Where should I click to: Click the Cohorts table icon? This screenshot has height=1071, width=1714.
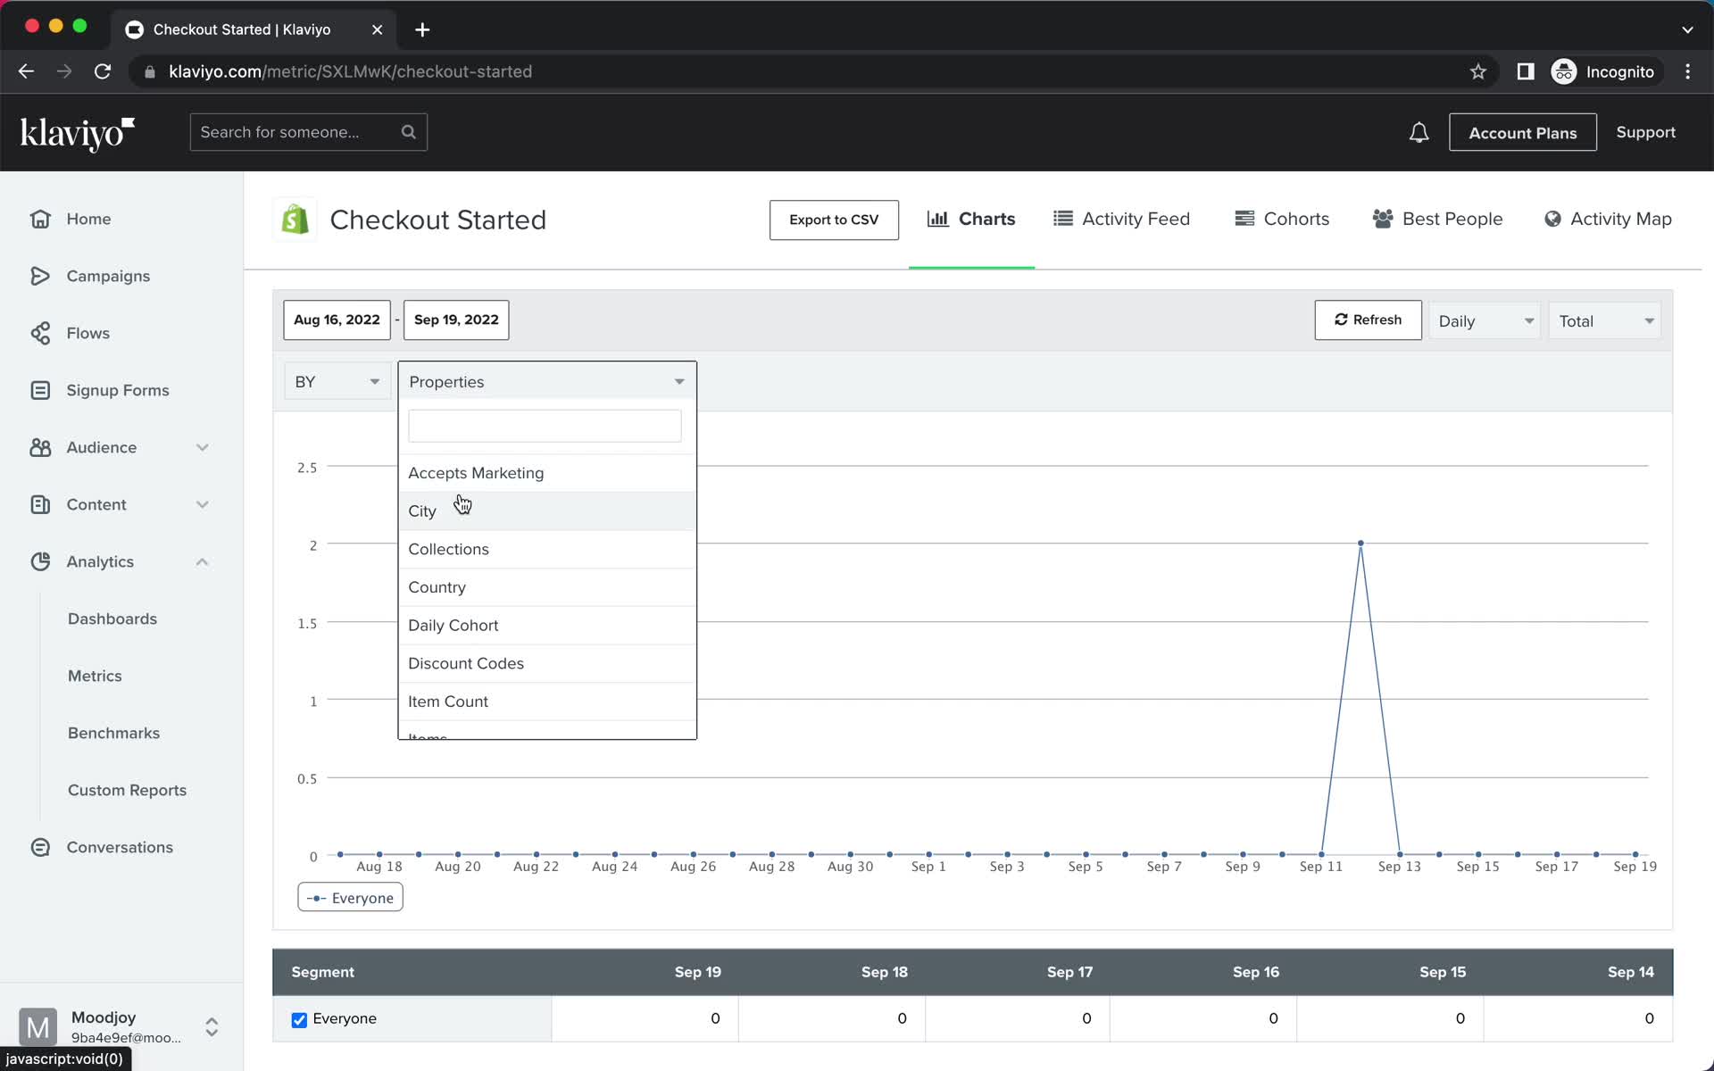(1244, 219)
